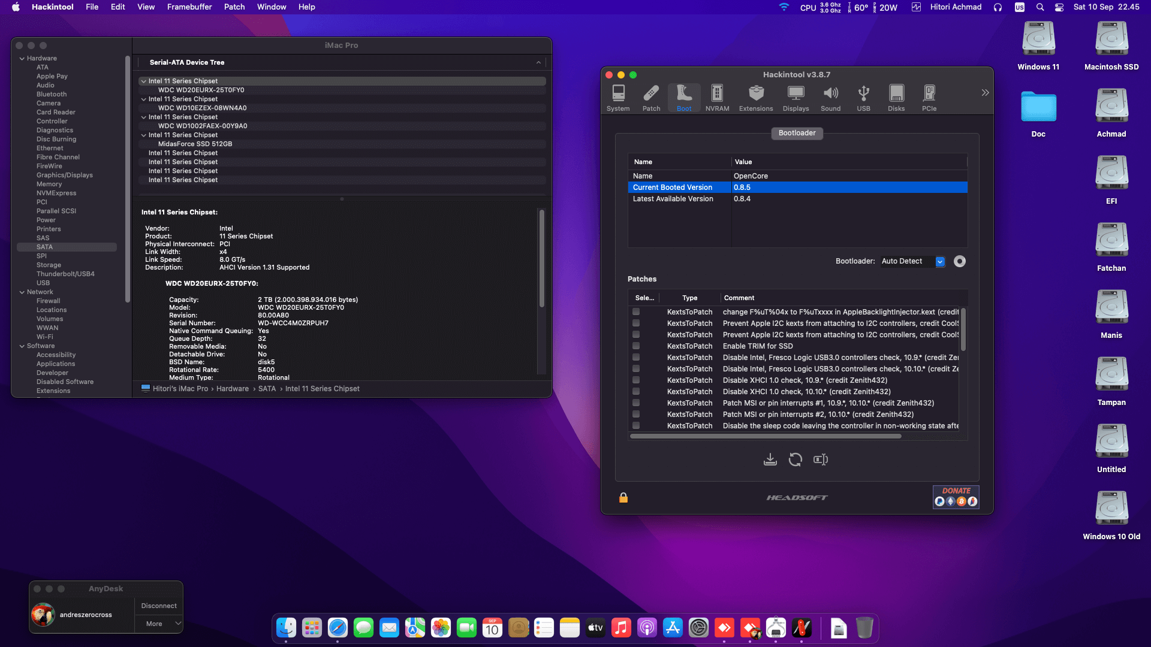1151x647 pixels.
Task: Check the Enable TRIM for SSD patch
Action: point(636,346)
